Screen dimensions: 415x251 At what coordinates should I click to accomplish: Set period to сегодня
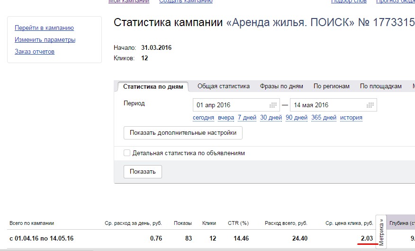click(203, 118)
